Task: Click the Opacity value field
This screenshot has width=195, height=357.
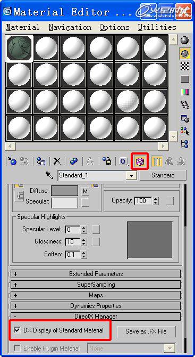Action: pos(143,201)
